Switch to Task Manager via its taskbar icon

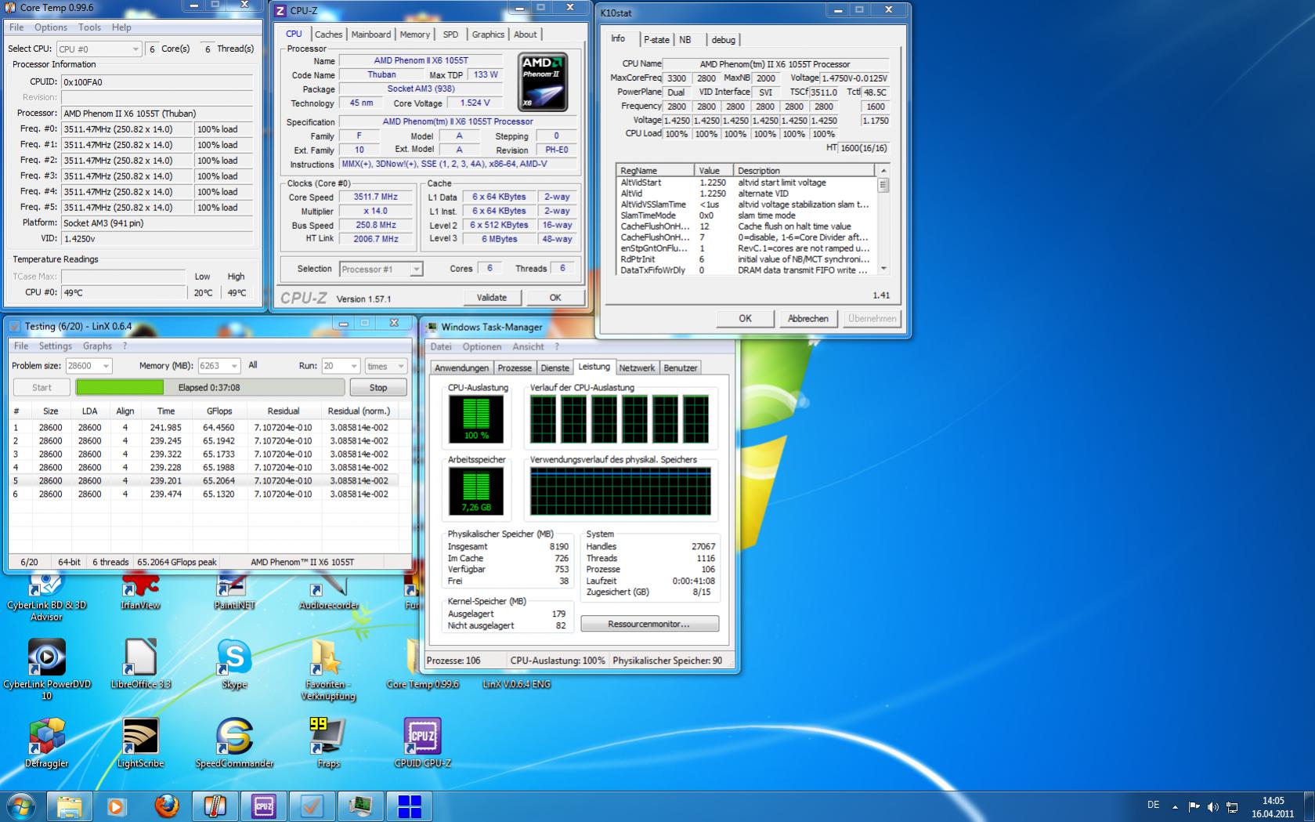[360, 806]
